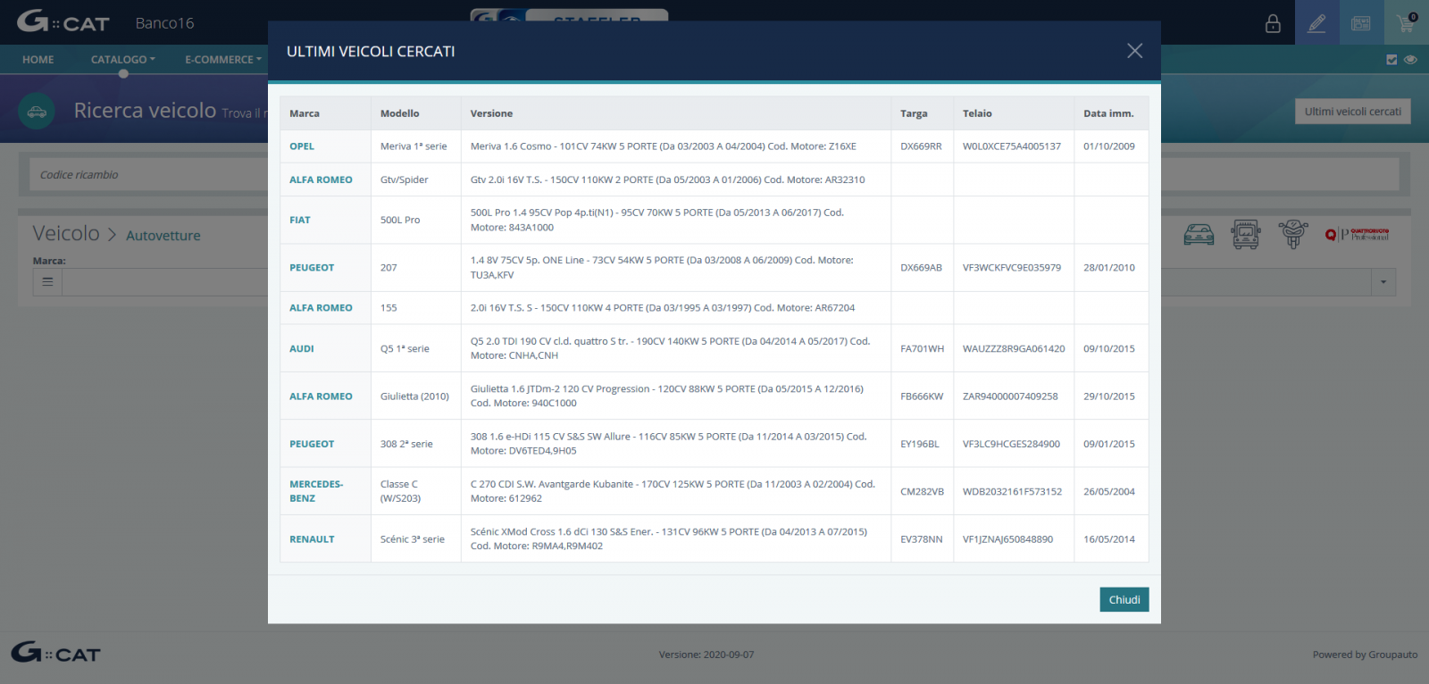The width and height of the screenshot is (1429, 684).
Task: Select the RENAULT brand link
Action: coord(312,539)
